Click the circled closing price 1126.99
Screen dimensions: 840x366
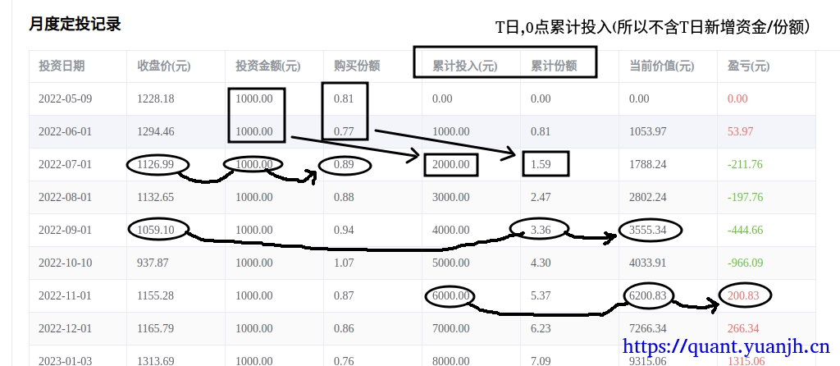[156, 164]
